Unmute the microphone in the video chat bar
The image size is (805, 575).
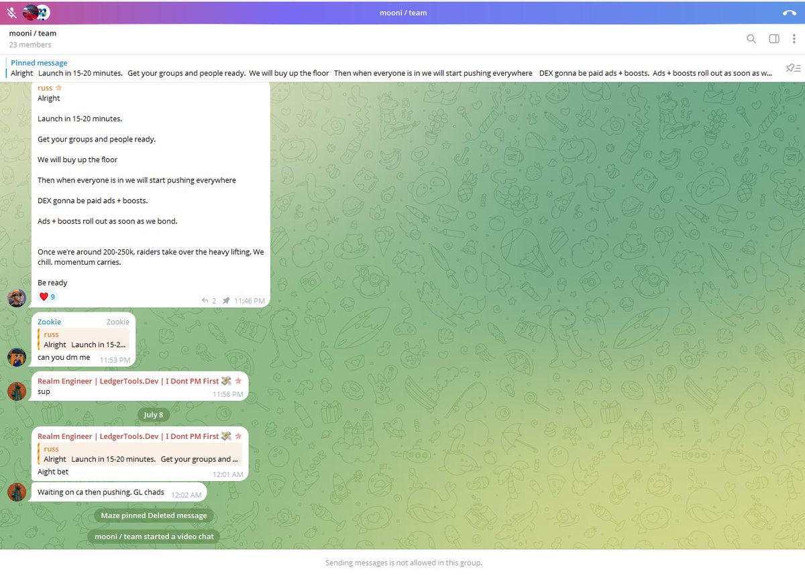click(x=11, y=13)
